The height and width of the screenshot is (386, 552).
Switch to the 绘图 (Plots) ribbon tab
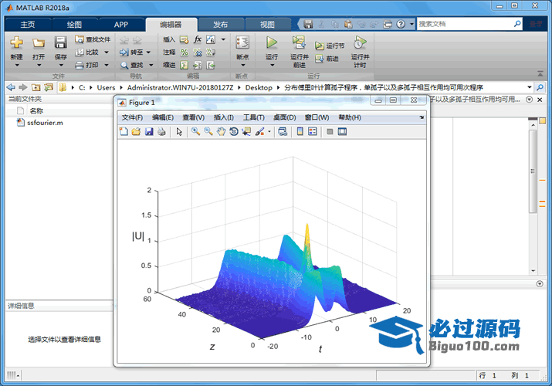74,25
